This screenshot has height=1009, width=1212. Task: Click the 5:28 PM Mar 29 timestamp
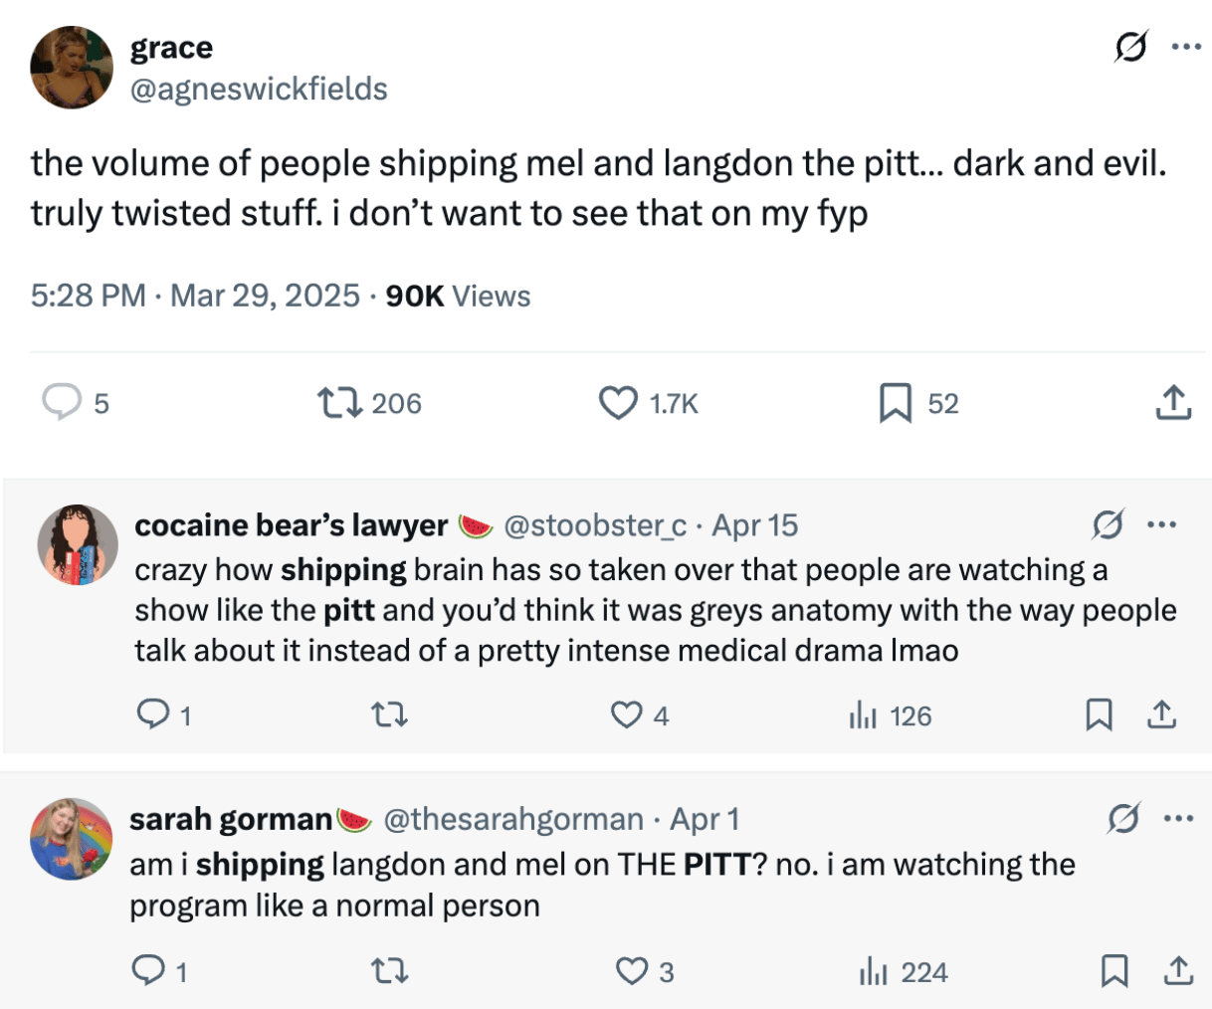[195, 296]
